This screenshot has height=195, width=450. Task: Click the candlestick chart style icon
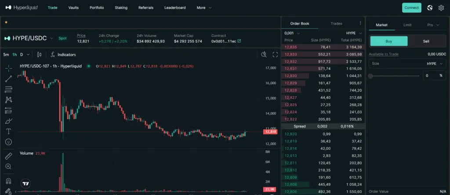pos(39,54)
